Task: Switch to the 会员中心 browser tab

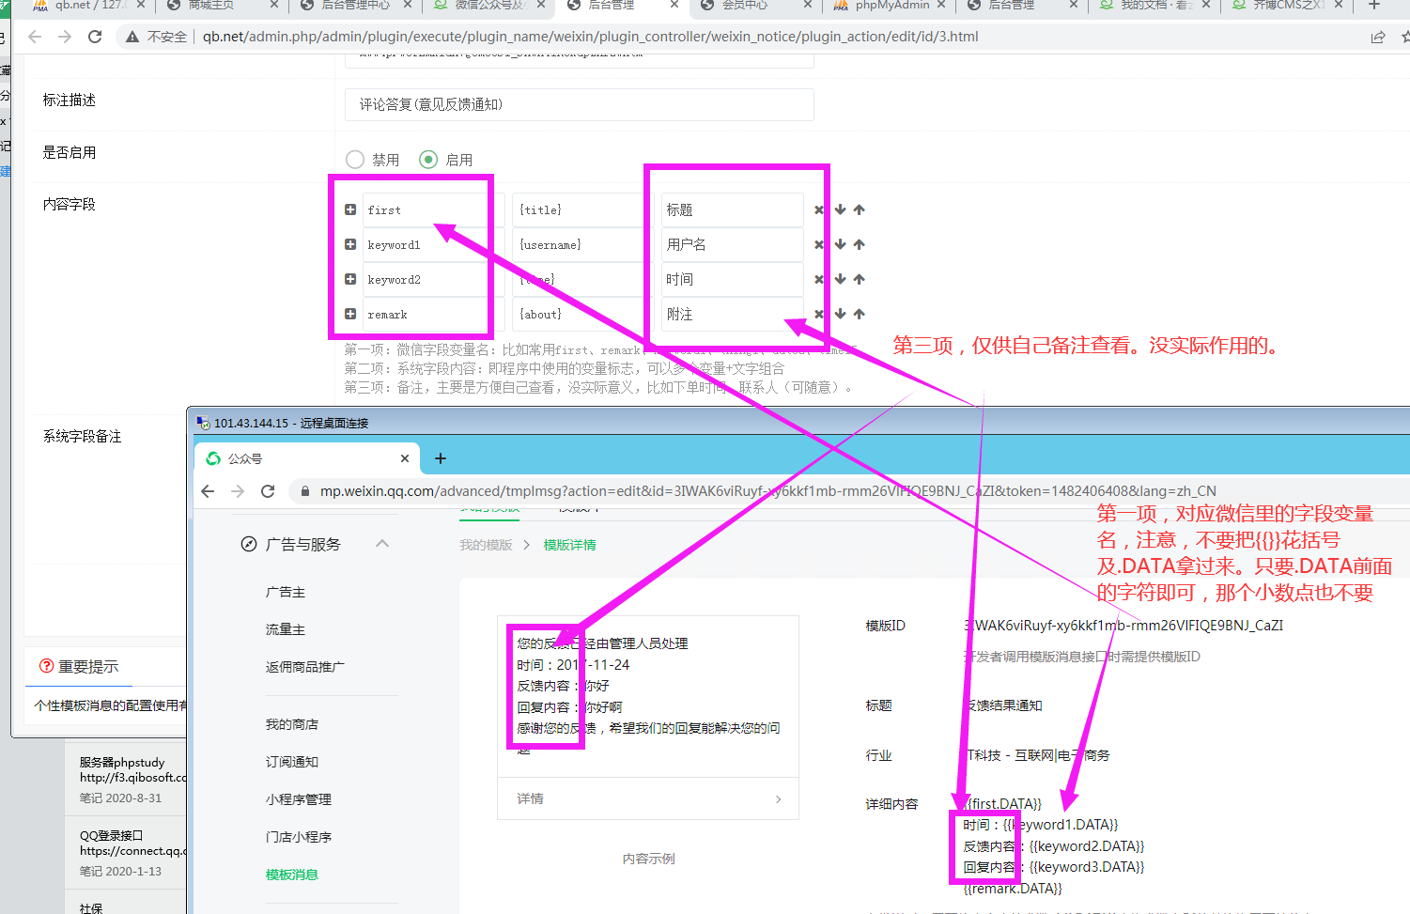Action: (744, 6)
